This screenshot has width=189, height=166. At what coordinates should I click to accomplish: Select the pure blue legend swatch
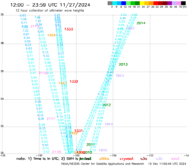[x=124, y=3]
